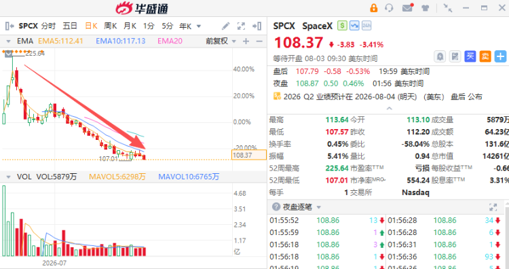The image size is (509, 269).
Task: Click the 交易所 value Nasdaq
Action: pyautogui.click(x=415, y=193)
